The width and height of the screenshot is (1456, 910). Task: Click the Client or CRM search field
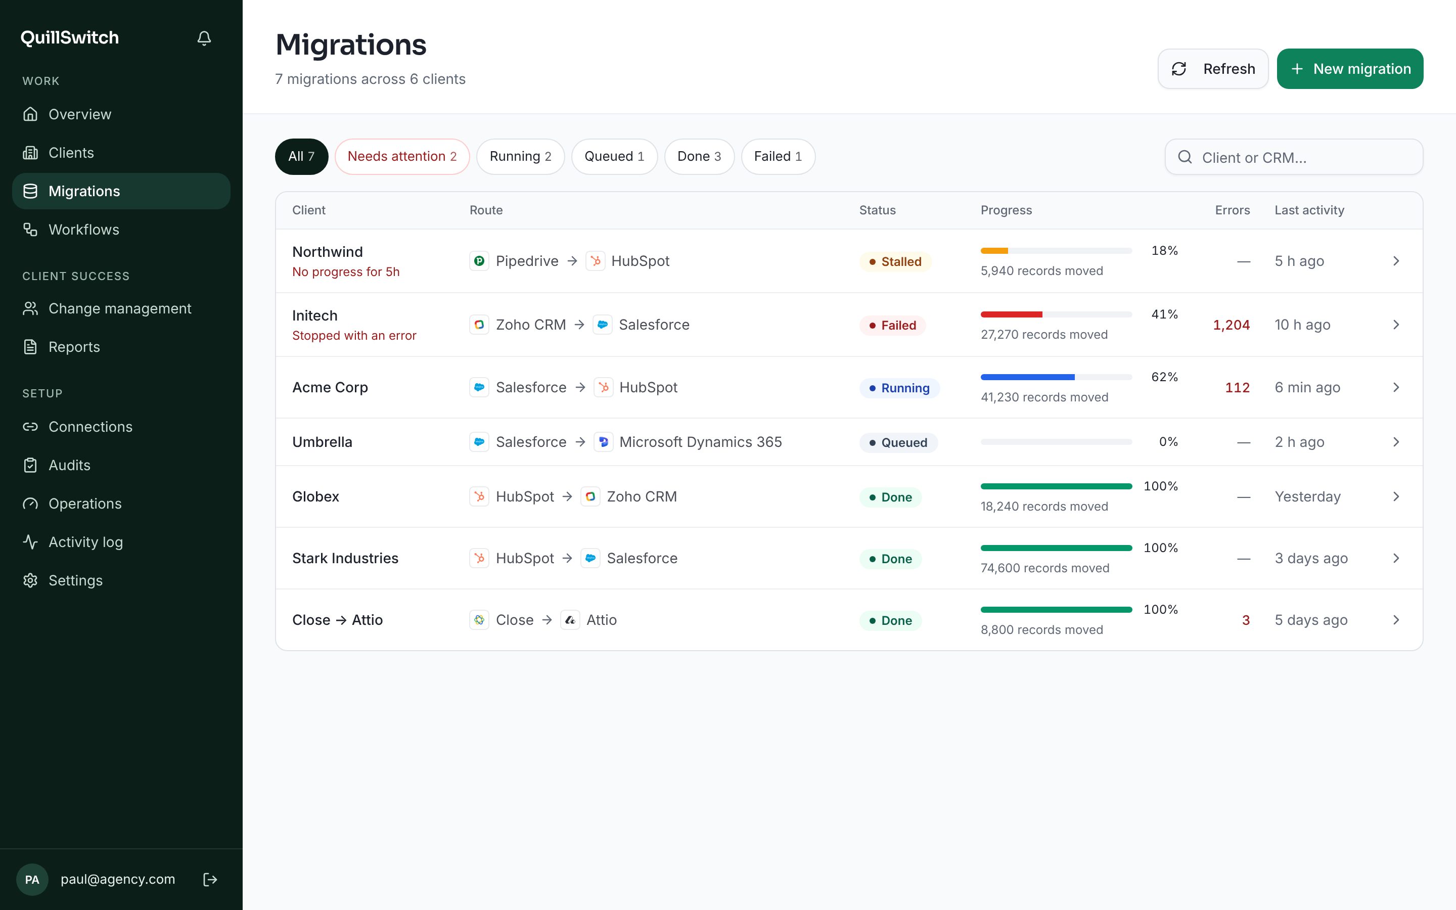tap(1294, 157)
